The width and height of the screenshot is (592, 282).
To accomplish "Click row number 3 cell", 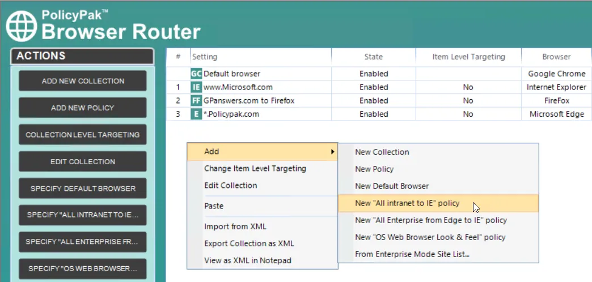I will click(178, 114).
